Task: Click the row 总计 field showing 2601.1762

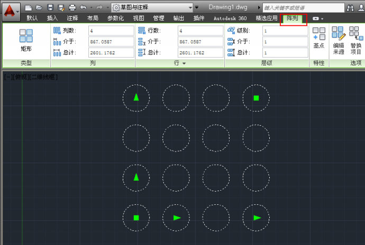Action: 200,53
